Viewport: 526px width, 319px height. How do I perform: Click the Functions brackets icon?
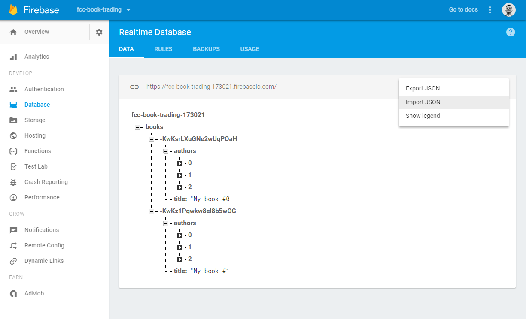(13, 151)
